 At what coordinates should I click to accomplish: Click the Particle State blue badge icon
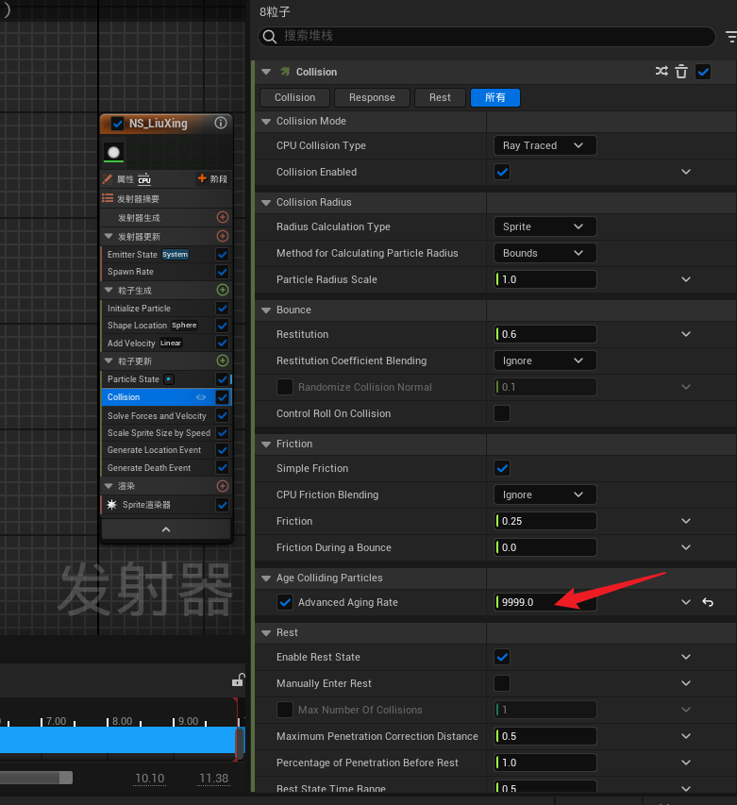pyautogui.click(x=169, y=378)
